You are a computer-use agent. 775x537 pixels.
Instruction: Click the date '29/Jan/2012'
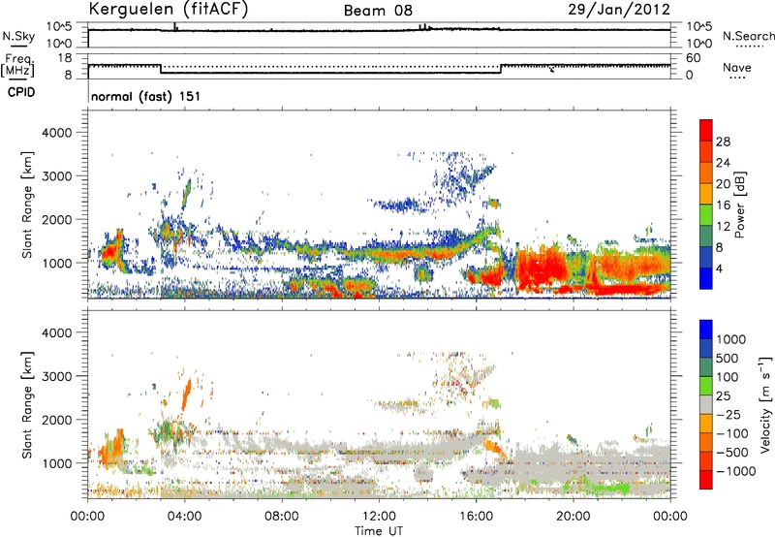(x=619, y=9)
